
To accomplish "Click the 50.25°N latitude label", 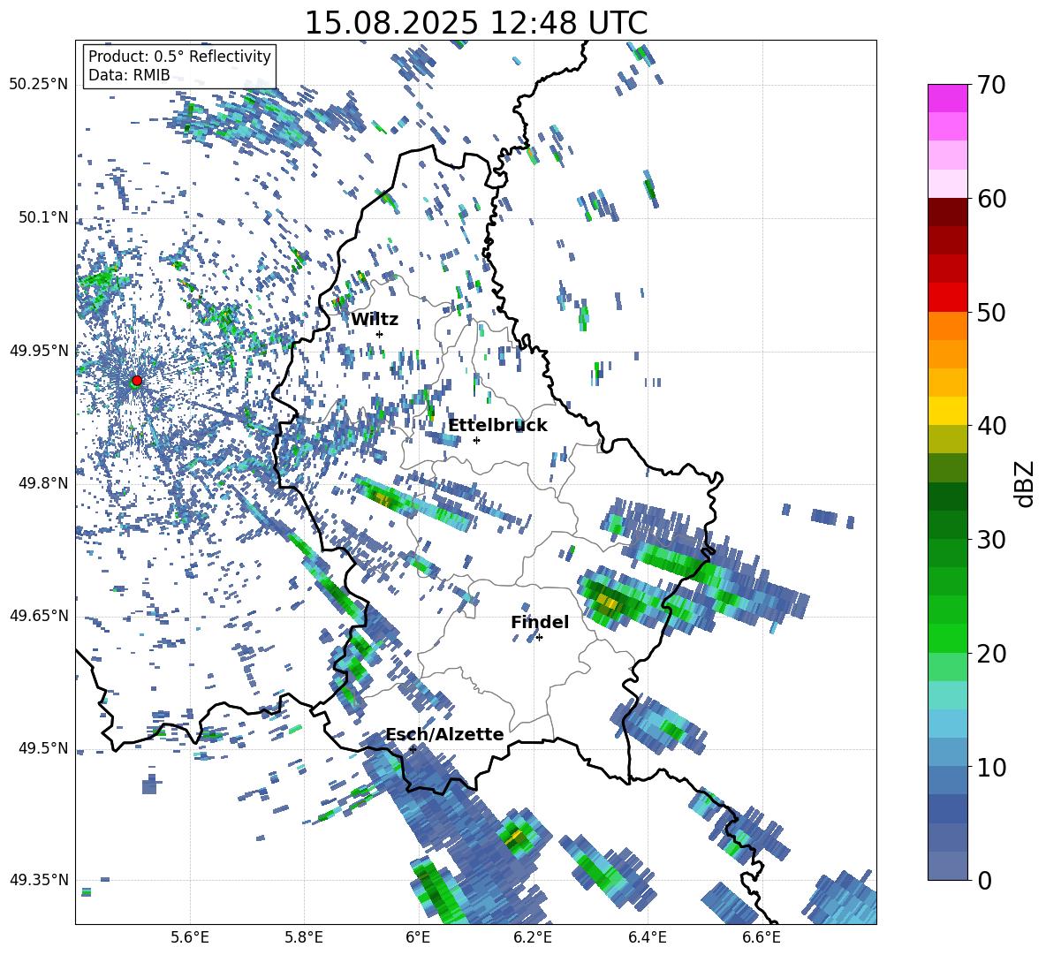I will 39,84.
